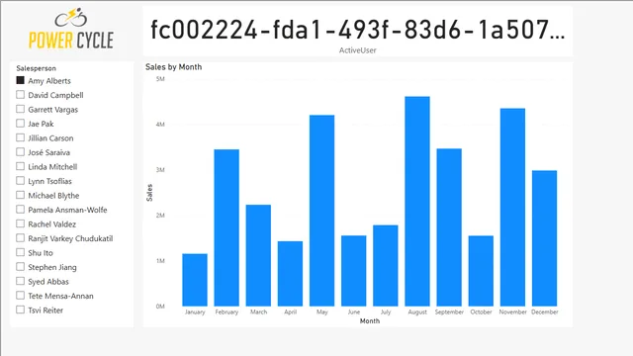The width and height of the screenshot is (633, 356).
Task: Select the March sales bar
Action: (x=258, y=255)
